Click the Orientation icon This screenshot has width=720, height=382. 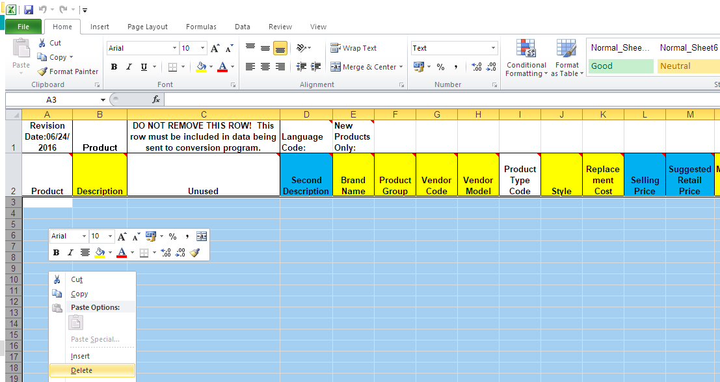[302, 47]
